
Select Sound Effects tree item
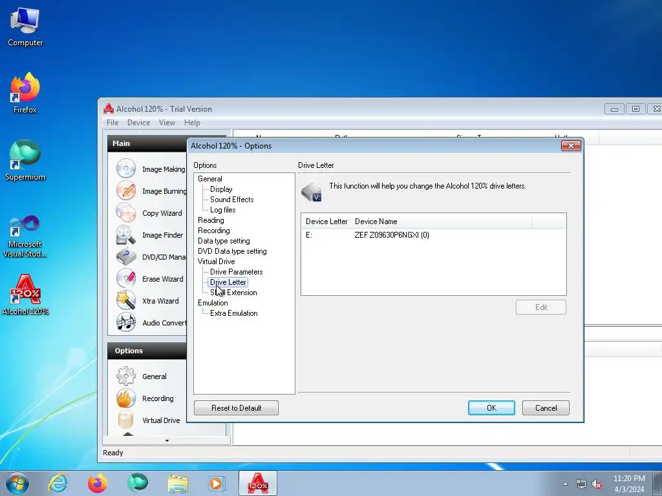[x=232, y=200]
